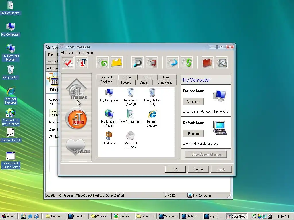Click Undo Current Change button

tap(206, 154)
